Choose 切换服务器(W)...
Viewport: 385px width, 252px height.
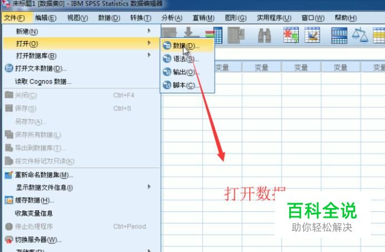(x=82, y=239)
